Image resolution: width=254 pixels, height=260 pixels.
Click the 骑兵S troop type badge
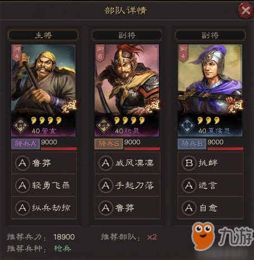tap(109, 144)
